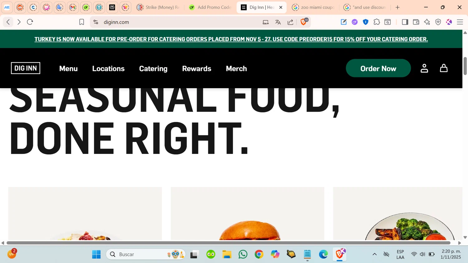This screenshot has height=263, width=468.
Task: Reload the current page
Action: [x=30, y=22]
